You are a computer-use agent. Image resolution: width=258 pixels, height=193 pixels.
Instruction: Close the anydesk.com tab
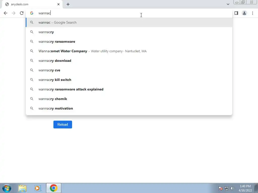pos(58,4)
